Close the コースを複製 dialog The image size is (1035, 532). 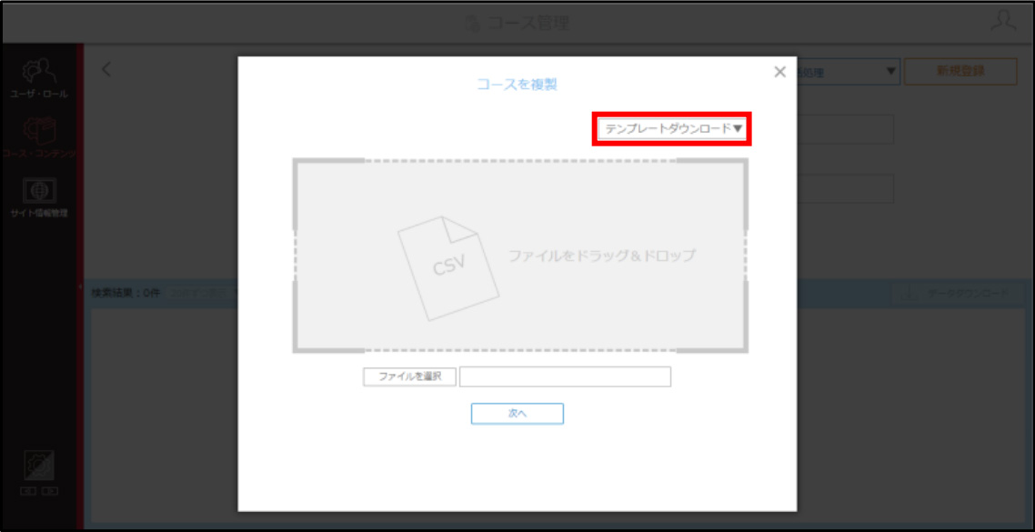point(779,72)
